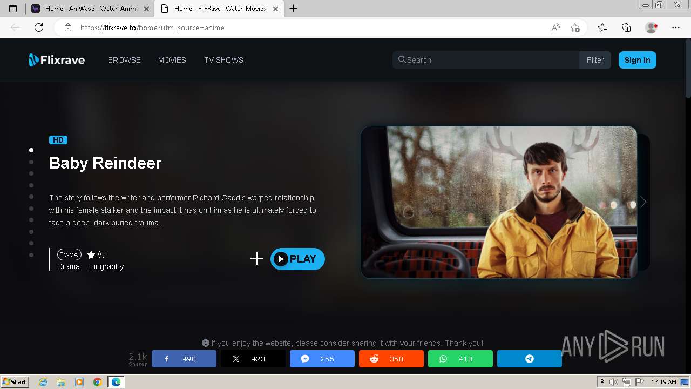Add this page to favorites
691x389 pixels.
click(x=575, y=28)
